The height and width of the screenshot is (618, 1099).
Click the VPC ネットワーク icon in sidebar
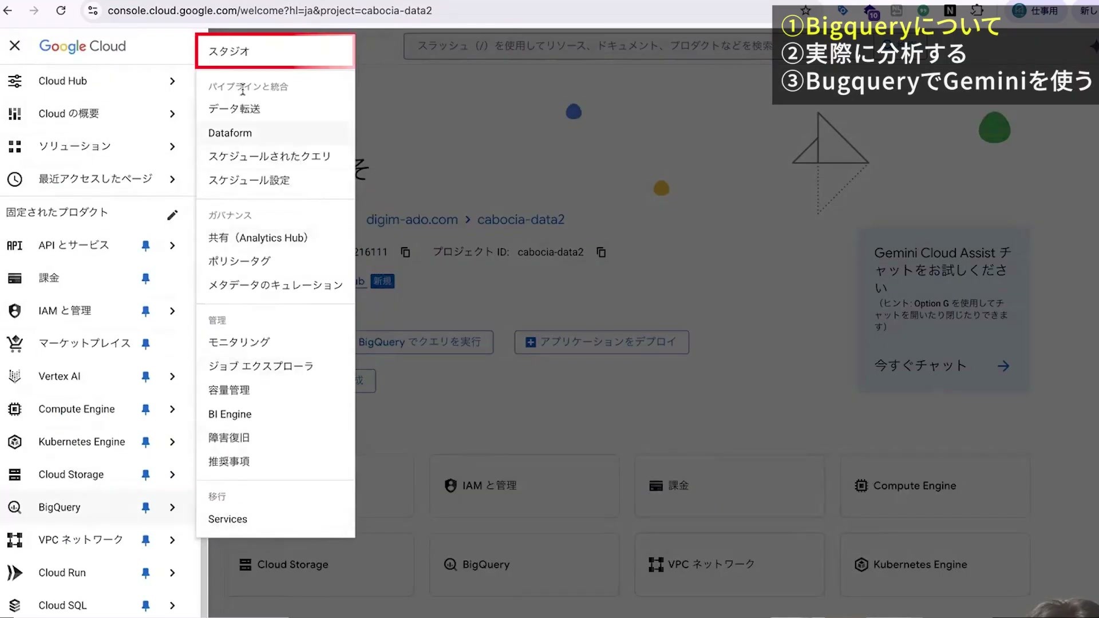click(x=15, y=540)
